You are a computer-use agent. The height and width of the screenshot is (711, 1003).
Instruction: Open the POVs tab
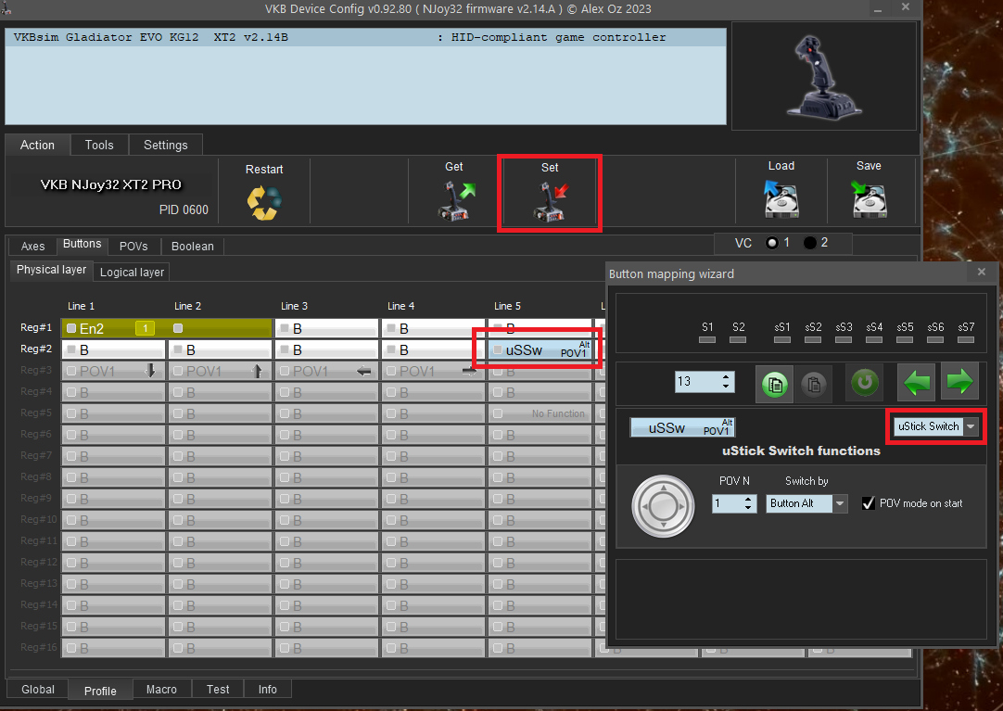coord(133,247)
